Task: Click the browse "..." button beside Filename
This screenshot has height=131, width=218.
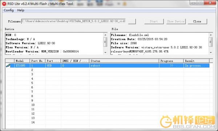Action: tap(132, 21)
